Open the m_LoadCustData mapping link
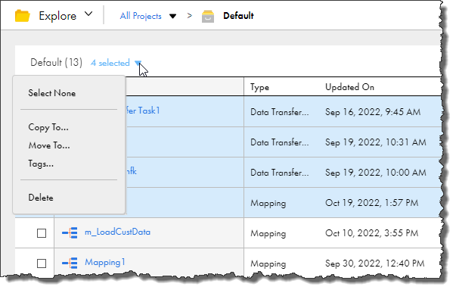Image resolution: width=456 pixels, height=290 pixels. pos(117,232)
